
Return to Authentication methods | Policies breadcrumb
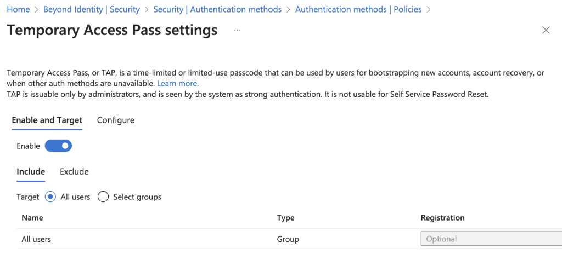pyautogui.click(x=358, y=9)
